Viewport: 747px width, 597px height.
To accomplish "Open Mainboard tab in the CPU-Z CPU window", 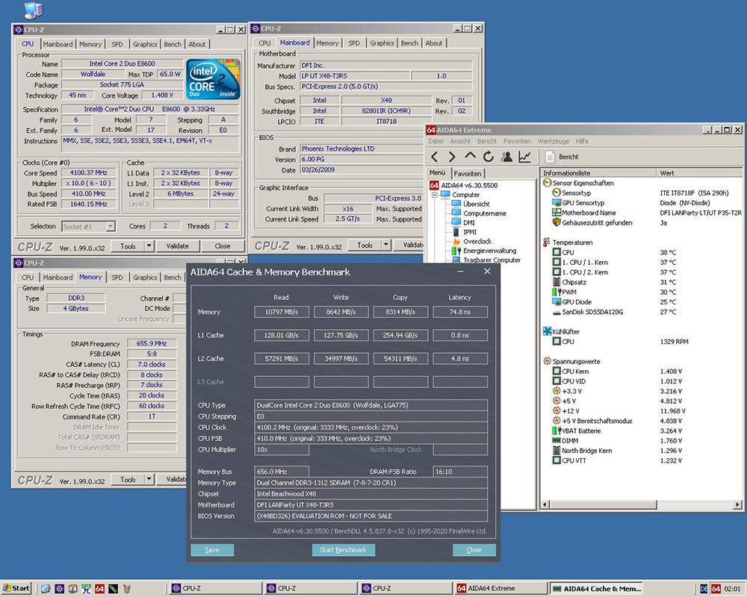I will click(x=58, y=44).
